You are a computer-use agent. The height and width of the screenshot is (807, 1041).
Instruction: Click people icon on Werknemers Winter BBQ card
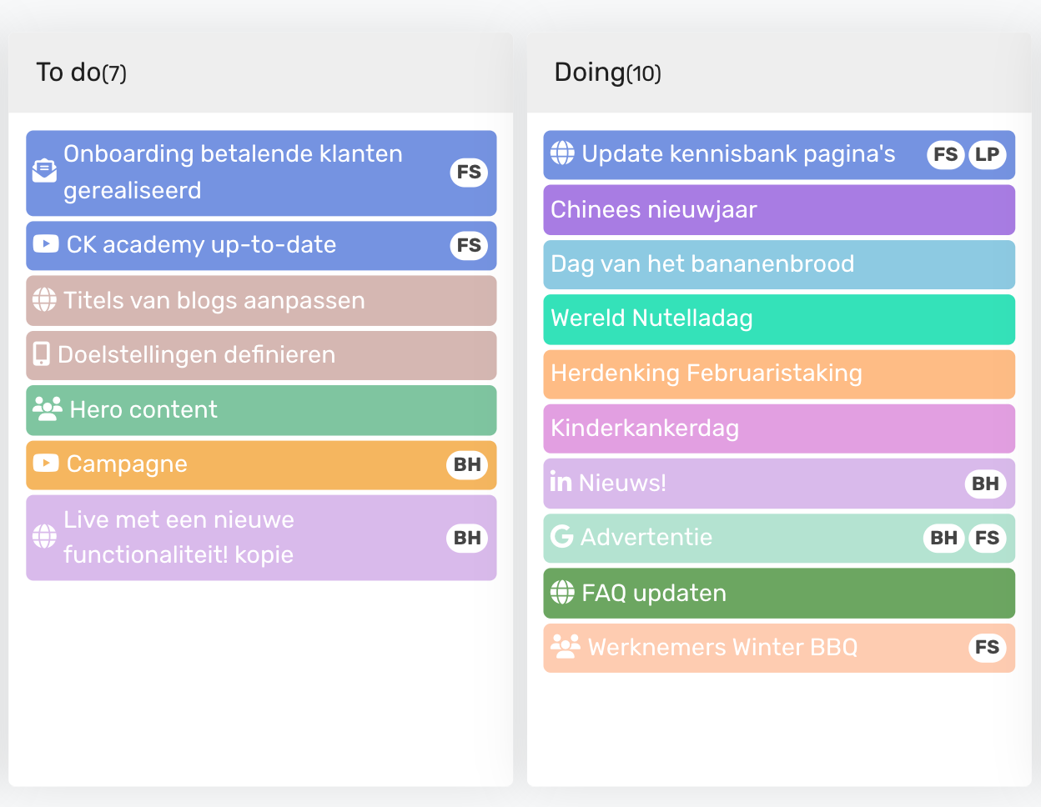point(566,646)
